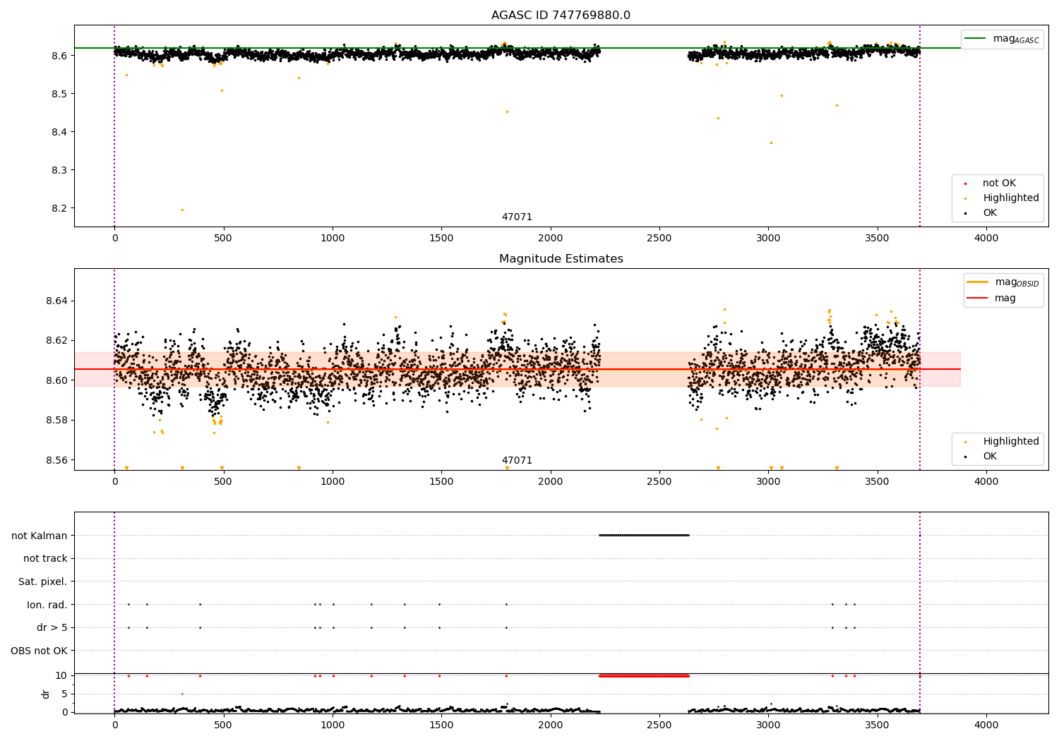Select the mag AGASC legend label in top plot
Viewport: 1059px width, 741px height.
(x=1016, y=39)
